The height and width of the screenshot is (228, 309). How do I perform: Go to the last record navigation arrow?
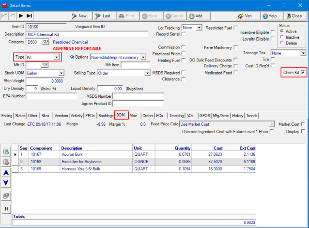[x=29, y=16]
